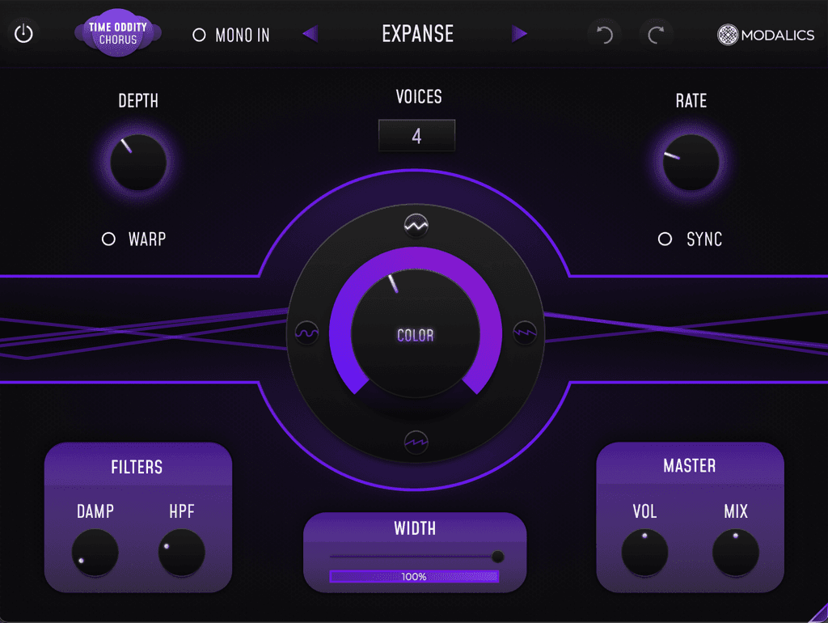Click the undo arrow icon
Viewport: 828px width, 623px height.
[604, 35]
